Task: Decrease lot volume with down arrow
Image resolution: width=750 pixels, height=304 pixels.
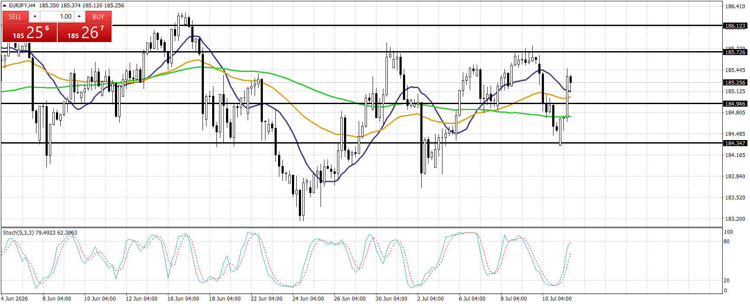Action: click(35, 16)
